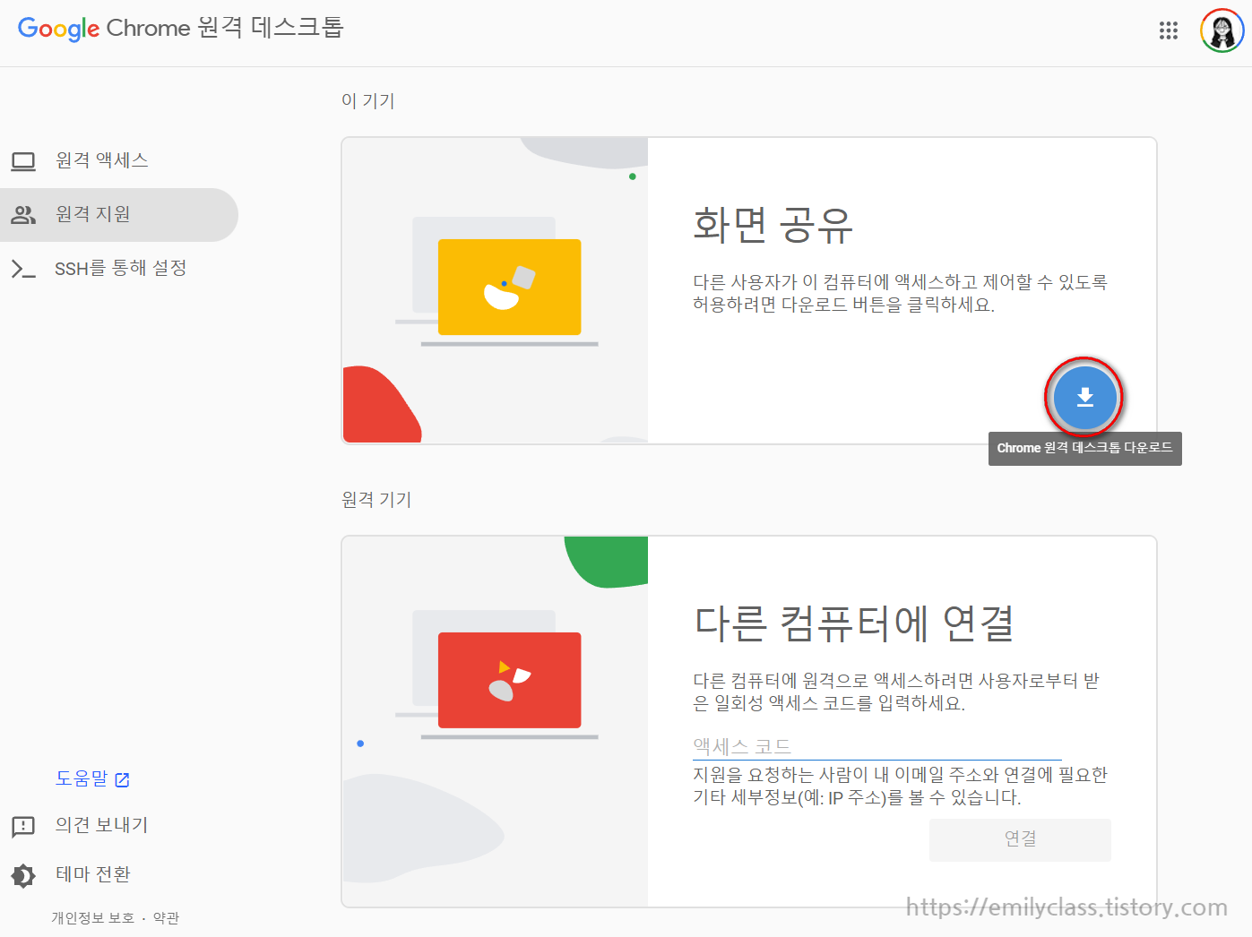Image resolution: width=1252 pixels, height=937 pixels.
Task: Click the 이 기기 section label
Action: pyautogui.click(x=367, y=100)
